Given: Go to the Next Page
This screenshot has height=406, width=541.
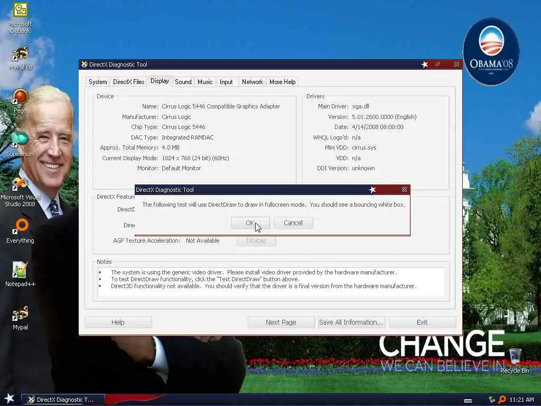Looking at the screenshot, I should pyautogui.click(x=281, y=322).
